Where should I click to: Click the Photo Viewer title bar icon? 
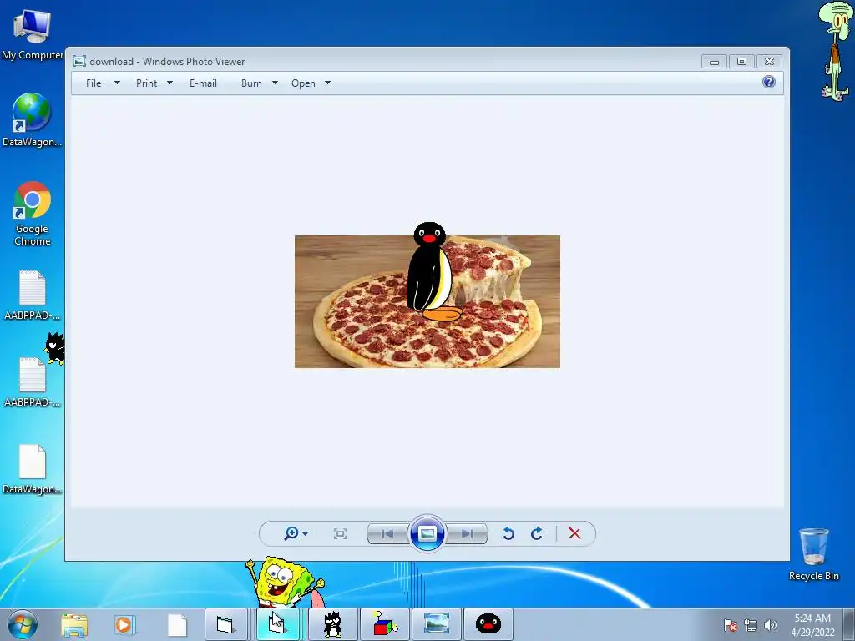click(79, 61)
